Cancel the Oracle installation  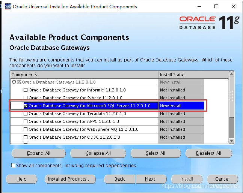coord(222,179)
